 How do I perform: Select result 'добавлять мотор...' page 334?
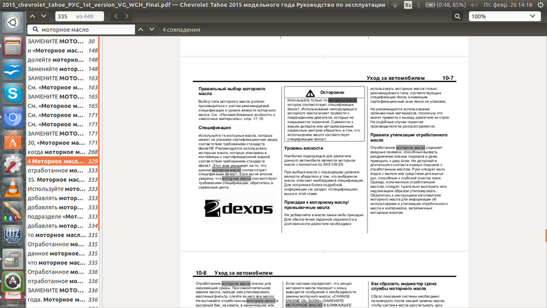point(63,226)
